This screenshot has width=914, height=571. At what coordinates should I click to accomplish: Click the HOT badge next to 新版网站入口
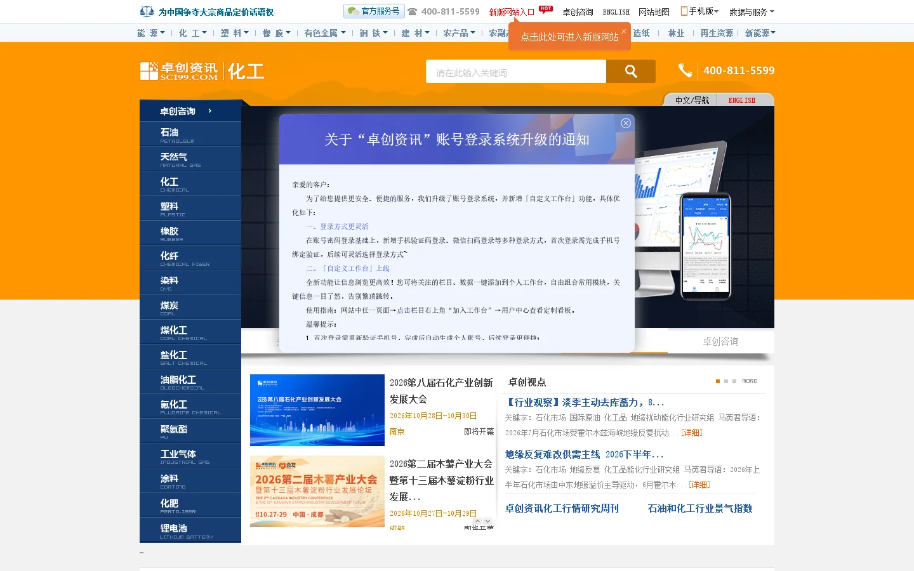546,9
